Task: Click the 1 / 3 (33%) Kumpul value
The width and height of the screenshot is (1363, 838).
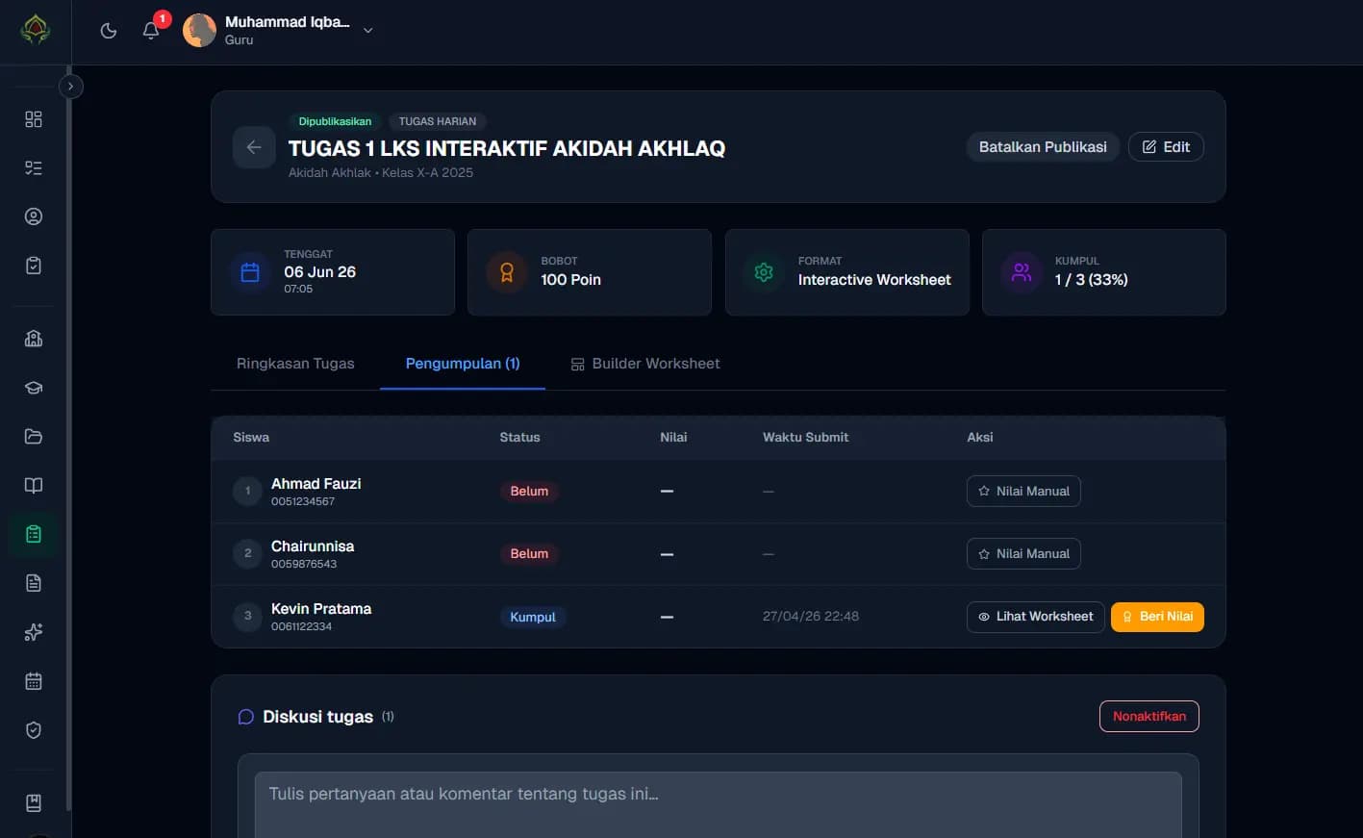Action: click(1091, 280)
